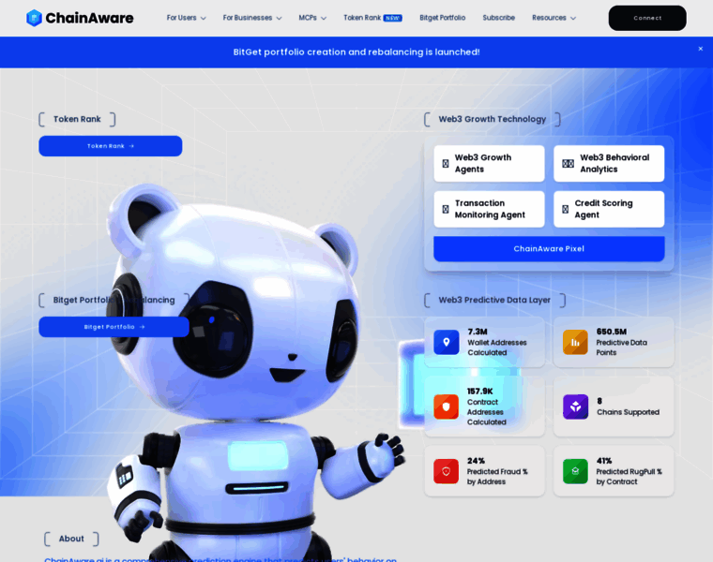This screenshot has width=713, height=562.
Task: Click the orange-red shield contract icon
Action: 446,407
